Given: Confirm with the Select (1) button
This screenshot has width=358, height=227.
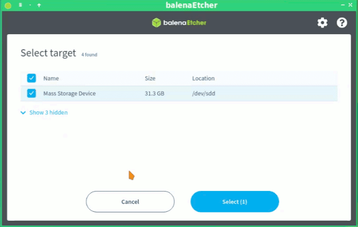Looking at the screenshot, I should click(235, 202).
